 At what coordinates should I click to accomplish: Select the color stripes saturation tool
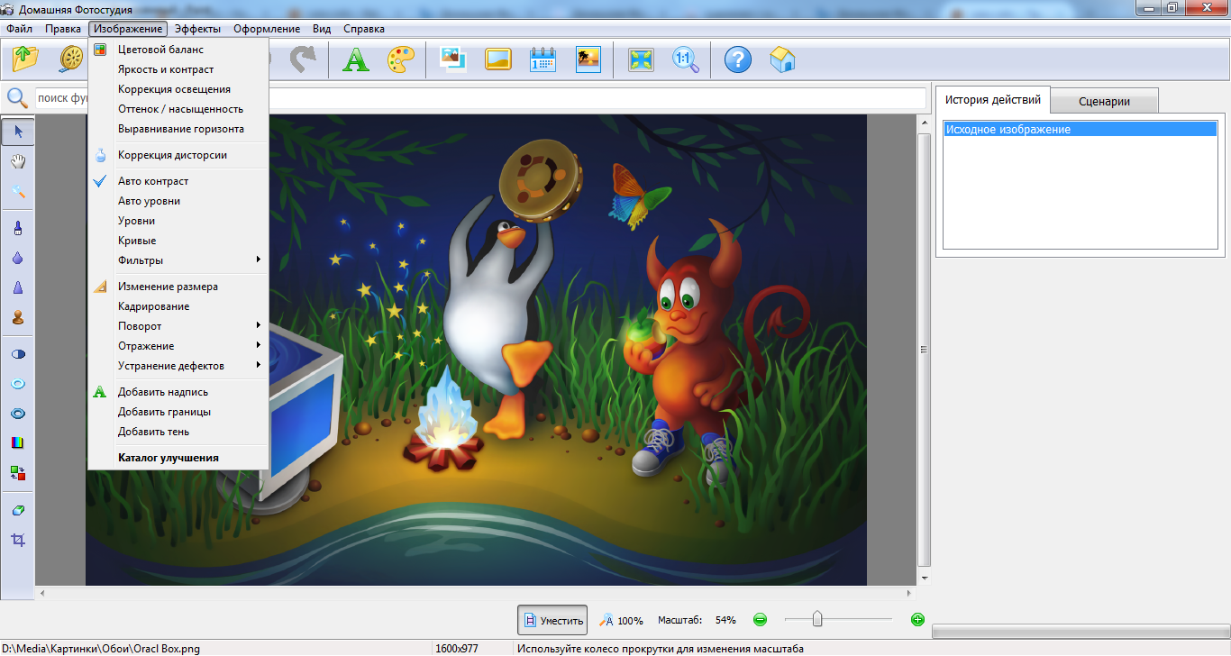point(18,442)
